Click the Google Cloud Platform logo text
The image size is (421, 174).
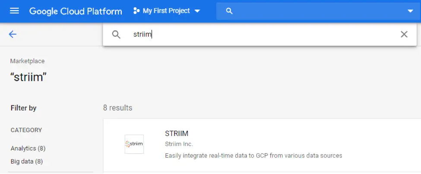coord(76,11)
